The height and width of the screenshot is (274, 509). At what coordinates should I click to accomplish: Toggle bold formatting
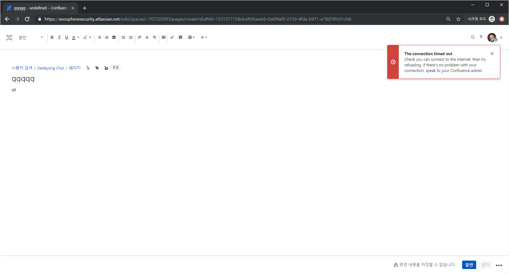click(52, 37)
